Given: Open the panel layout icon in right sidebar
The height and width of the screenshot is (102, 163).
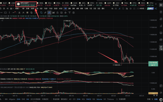Looking at the screenshot, I should tap(161, 86).
